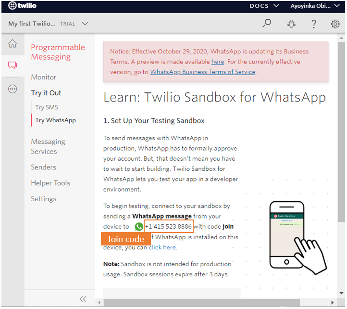Viewport: 347px width, 309px height.
Task: Select Try it Out section
Action: (x=46, y=93)
